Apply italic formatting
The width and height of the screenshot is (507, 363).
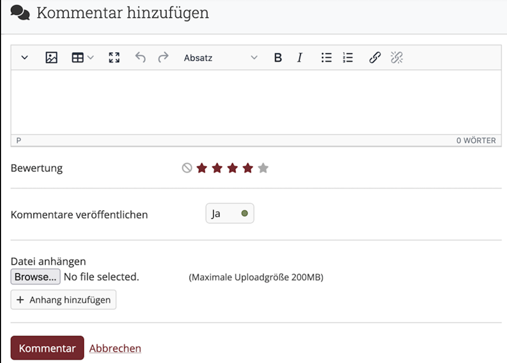[300, 57]
